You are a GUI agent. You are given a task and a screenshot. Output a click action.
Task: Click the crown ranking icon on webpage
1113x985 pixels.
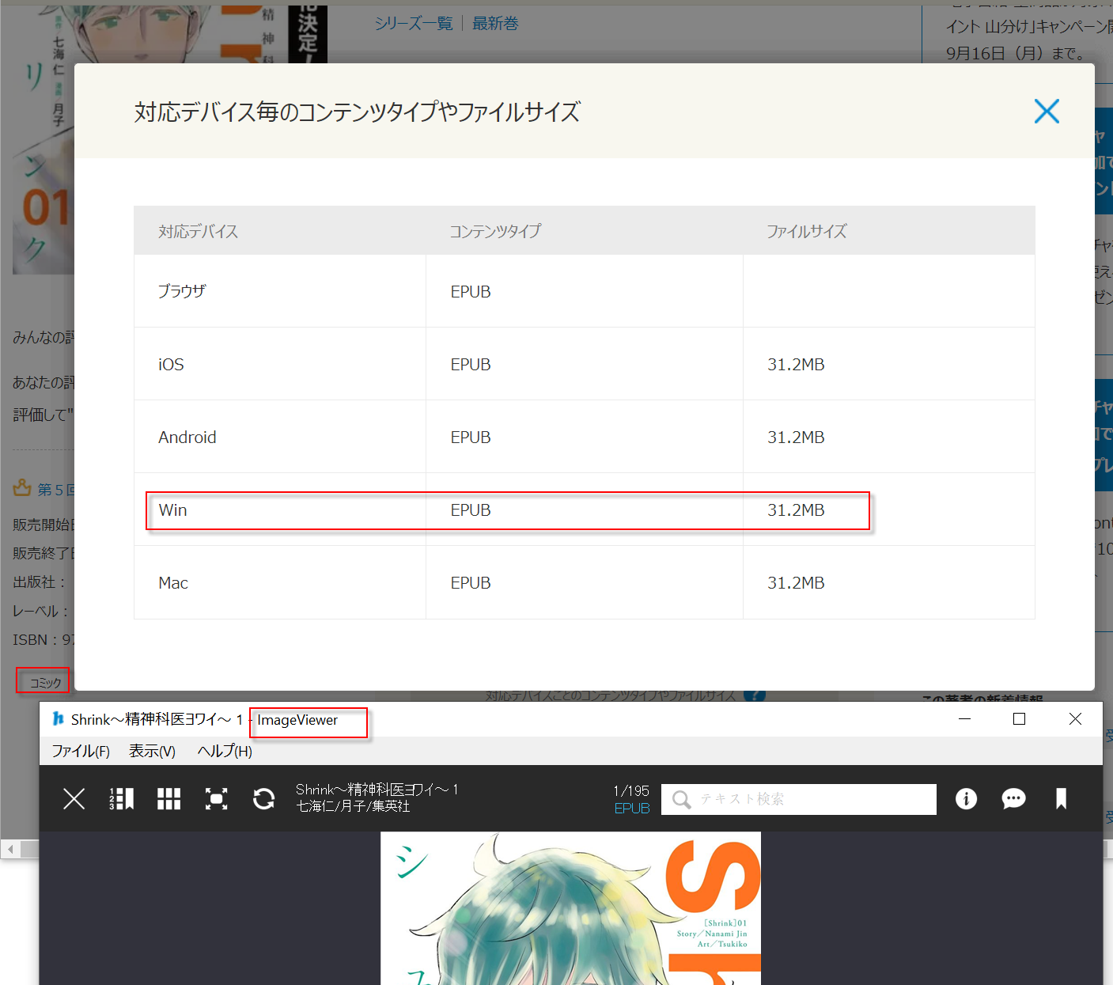coord(22,488)
